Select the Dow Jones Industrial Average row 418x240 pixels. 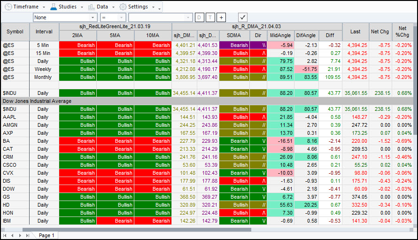click(x=208, y=101)
